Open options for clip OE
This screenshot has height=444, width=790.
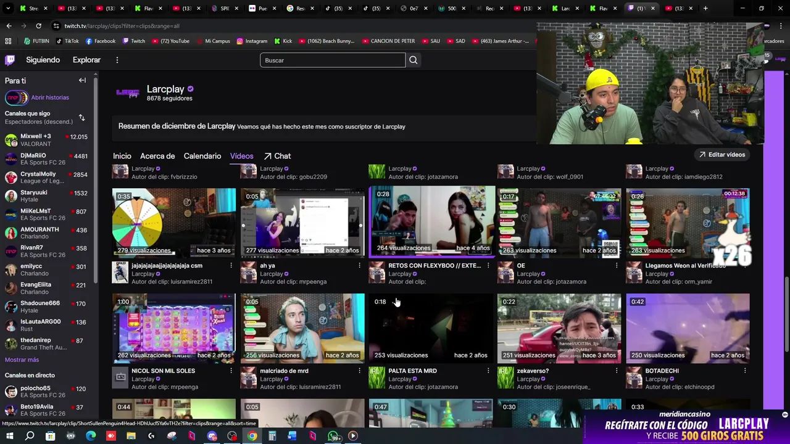tap(616, 266)
